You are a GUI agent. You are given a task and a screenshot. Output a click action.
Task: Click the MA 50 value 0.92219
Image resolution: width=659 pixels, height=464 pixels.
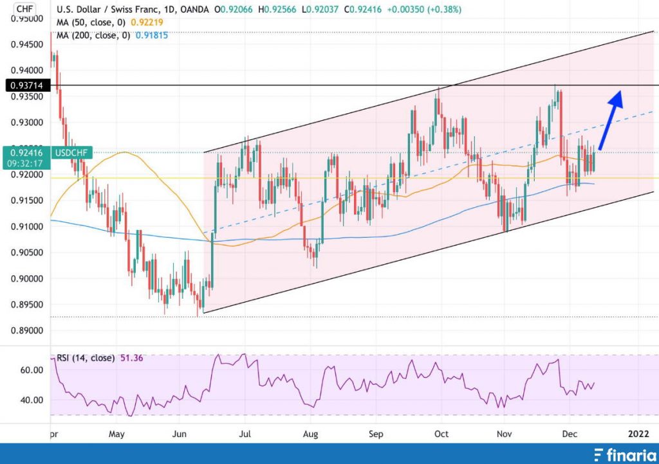click(x=147, y=22)
